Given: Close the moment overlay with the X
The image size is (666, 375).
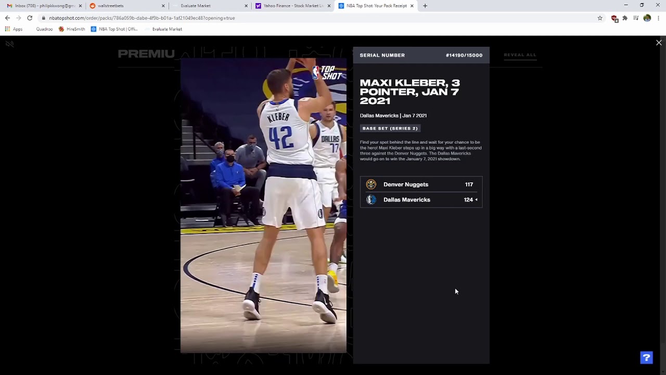Looking at the screenshot, I should pyautogui.click(x=659, y=43).
